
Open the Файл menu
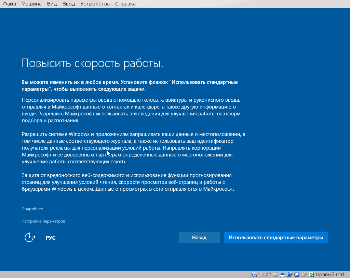click(9, 4)
